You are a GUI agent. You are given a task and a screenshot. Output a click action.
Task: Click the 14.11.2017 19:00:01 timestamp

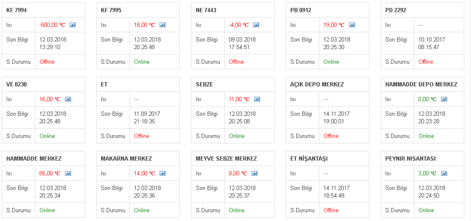click(x=337, y=117)
